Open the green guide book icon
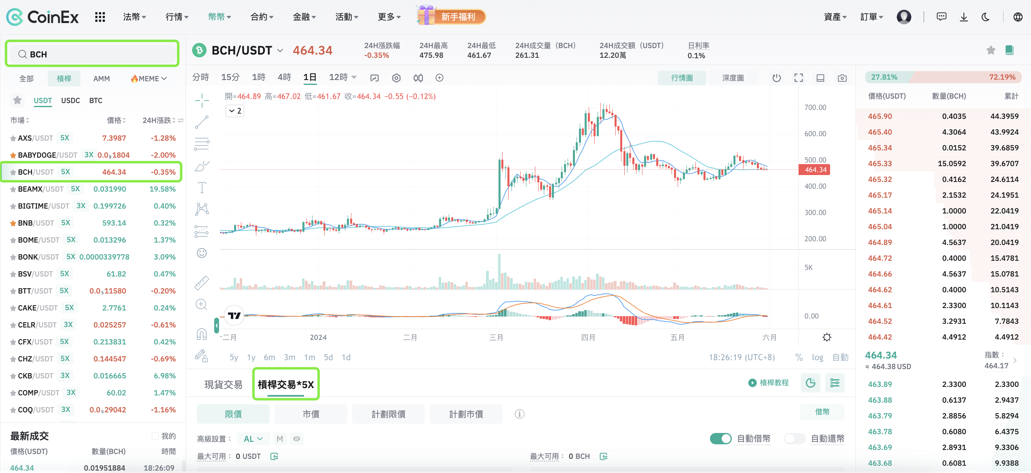Viewport: 1031px width, 473px height. [x=1009, y=50]
